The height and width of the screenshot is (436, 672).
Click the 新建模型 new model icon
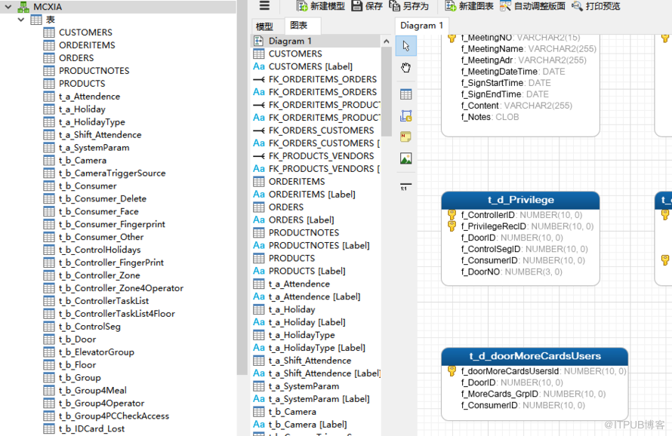point(303,7)
